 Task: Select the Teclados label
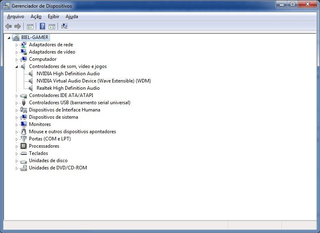38,153
